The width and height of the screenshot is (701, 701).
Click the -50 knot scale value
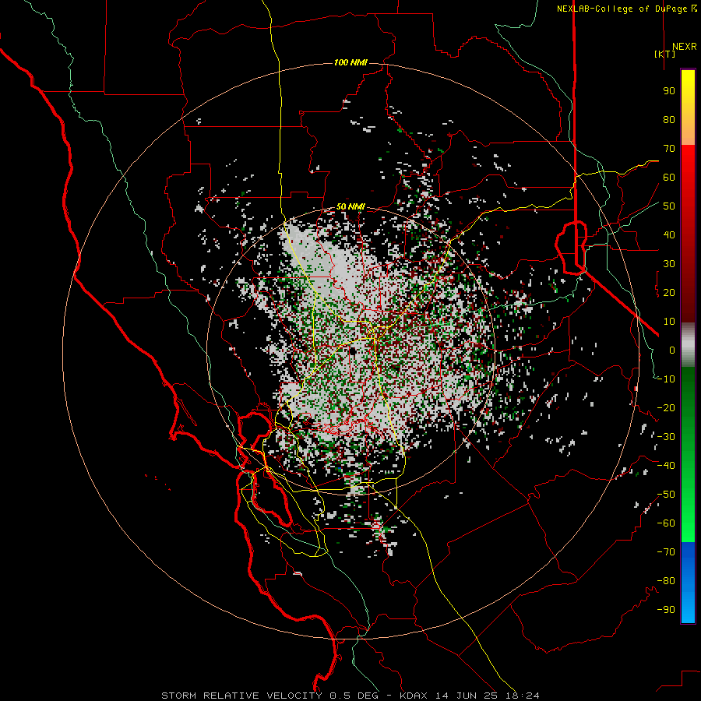coord(666,495)
